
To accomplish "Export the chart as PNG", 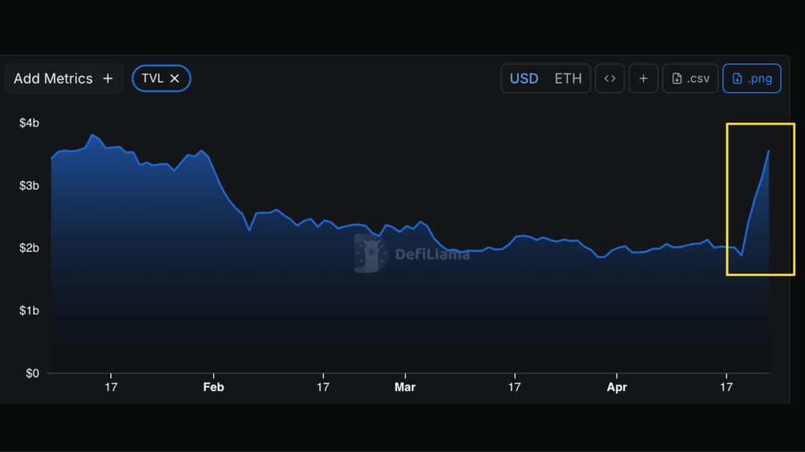I will (752, 78).
